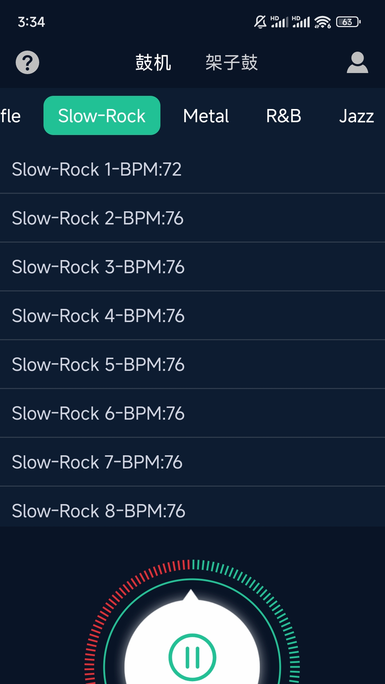Screen dimensions: 385x684
Task: Select the R&B genre tab
Action: click(283, 116)
